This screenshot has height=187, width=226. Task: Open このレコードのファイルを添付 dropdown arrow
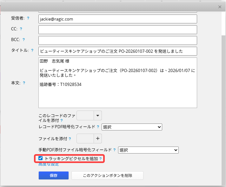(98, 116)
